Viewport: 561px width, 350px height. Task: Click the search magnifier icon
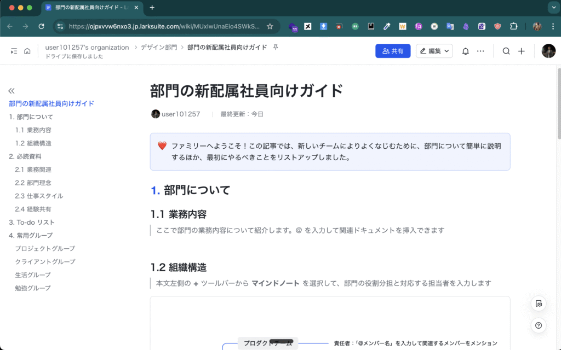click(x=506, y=51)
